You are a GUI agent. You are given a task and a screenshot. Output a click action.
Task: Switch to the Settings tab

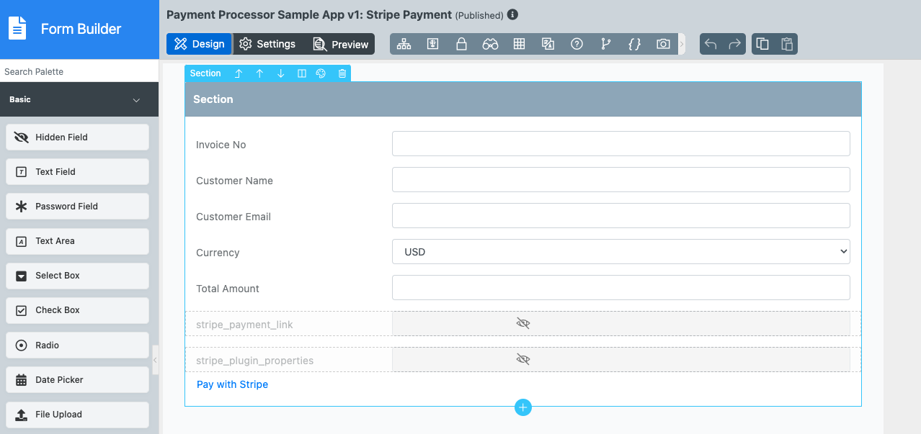(267, 44)
